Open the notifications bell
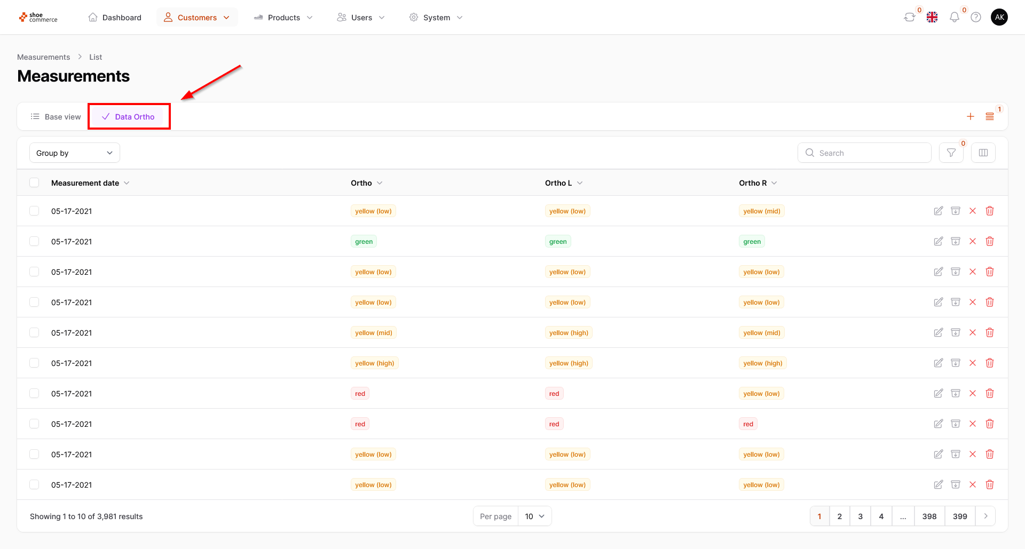Image resolution: width=1025 pixels, height=549 pixels. pyautogui.click(x=955, y=17)
